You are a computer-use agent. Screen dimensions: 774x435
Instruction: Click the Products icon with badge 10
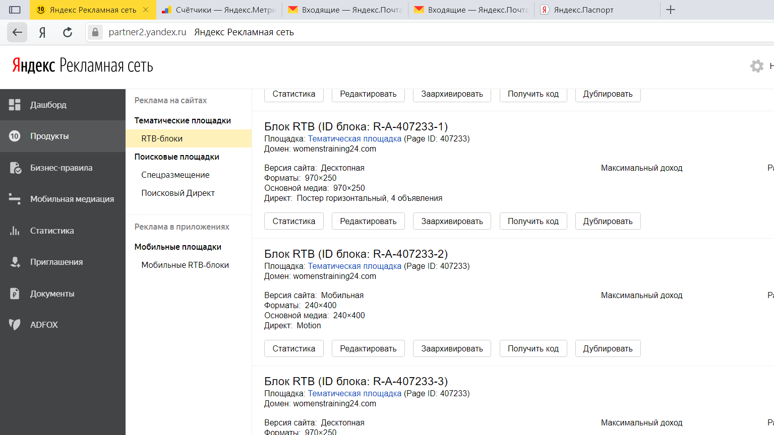(15, 136)
